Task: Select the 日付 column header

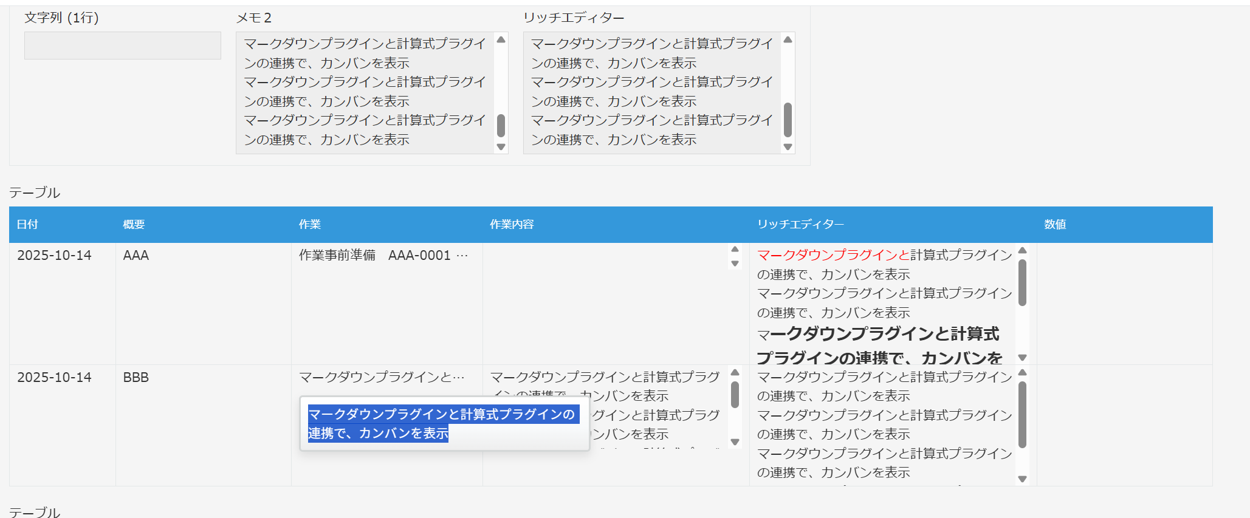Action: 27,225
